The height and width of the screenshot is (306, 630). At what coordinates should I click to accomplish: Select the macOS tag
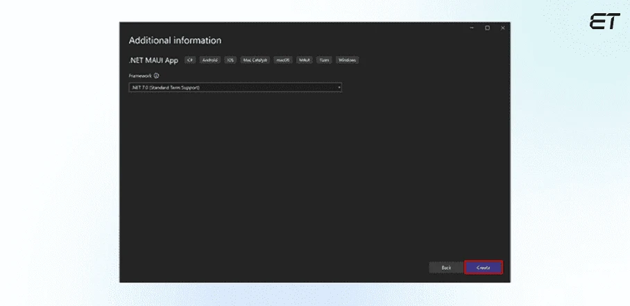283,60
